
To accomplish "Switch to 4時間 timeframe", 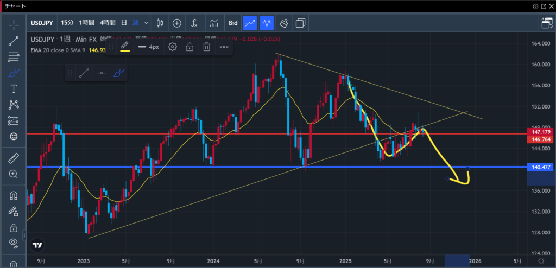I will (108, 23).
